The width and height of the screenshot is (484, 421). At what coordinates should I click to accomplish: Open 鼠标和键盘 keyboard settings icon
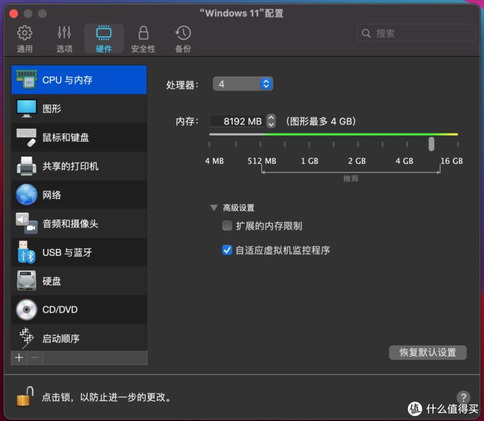click(26, 137)
